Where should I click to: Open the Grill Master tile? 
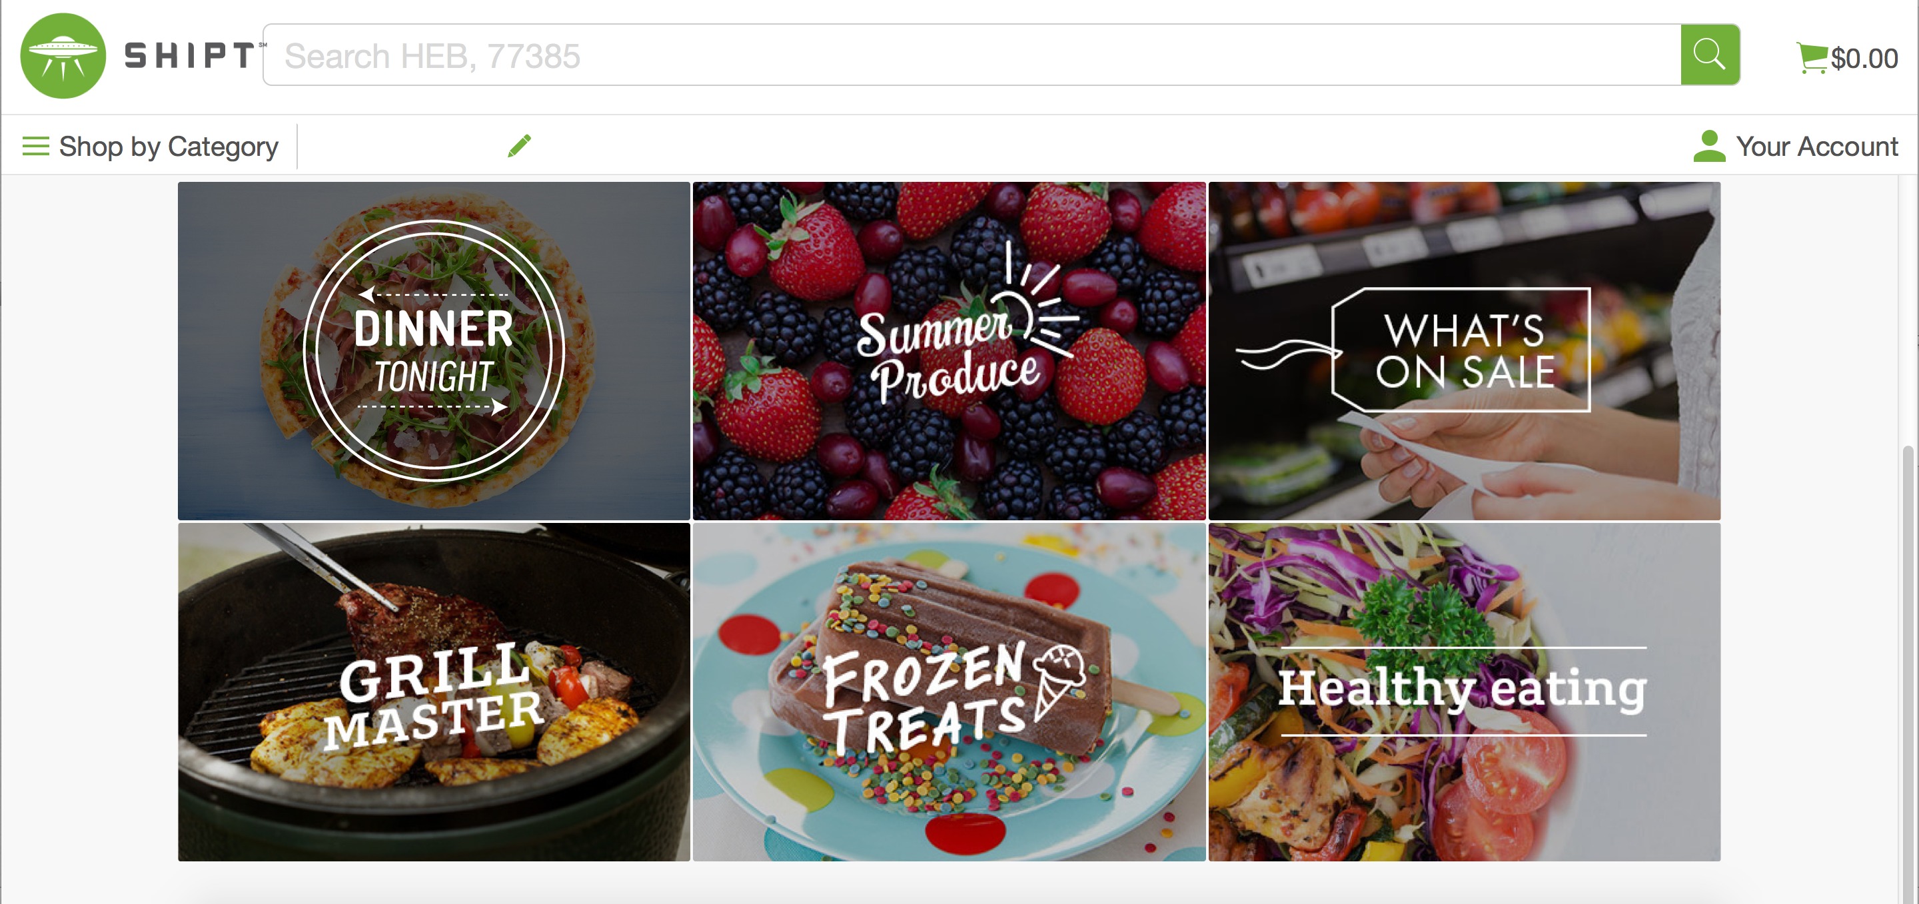(434, 691)
